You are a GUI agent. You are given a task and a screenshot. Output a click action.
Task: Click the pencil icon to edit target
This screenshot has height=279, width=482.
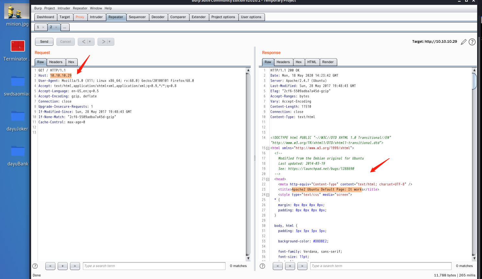point(464,42)
